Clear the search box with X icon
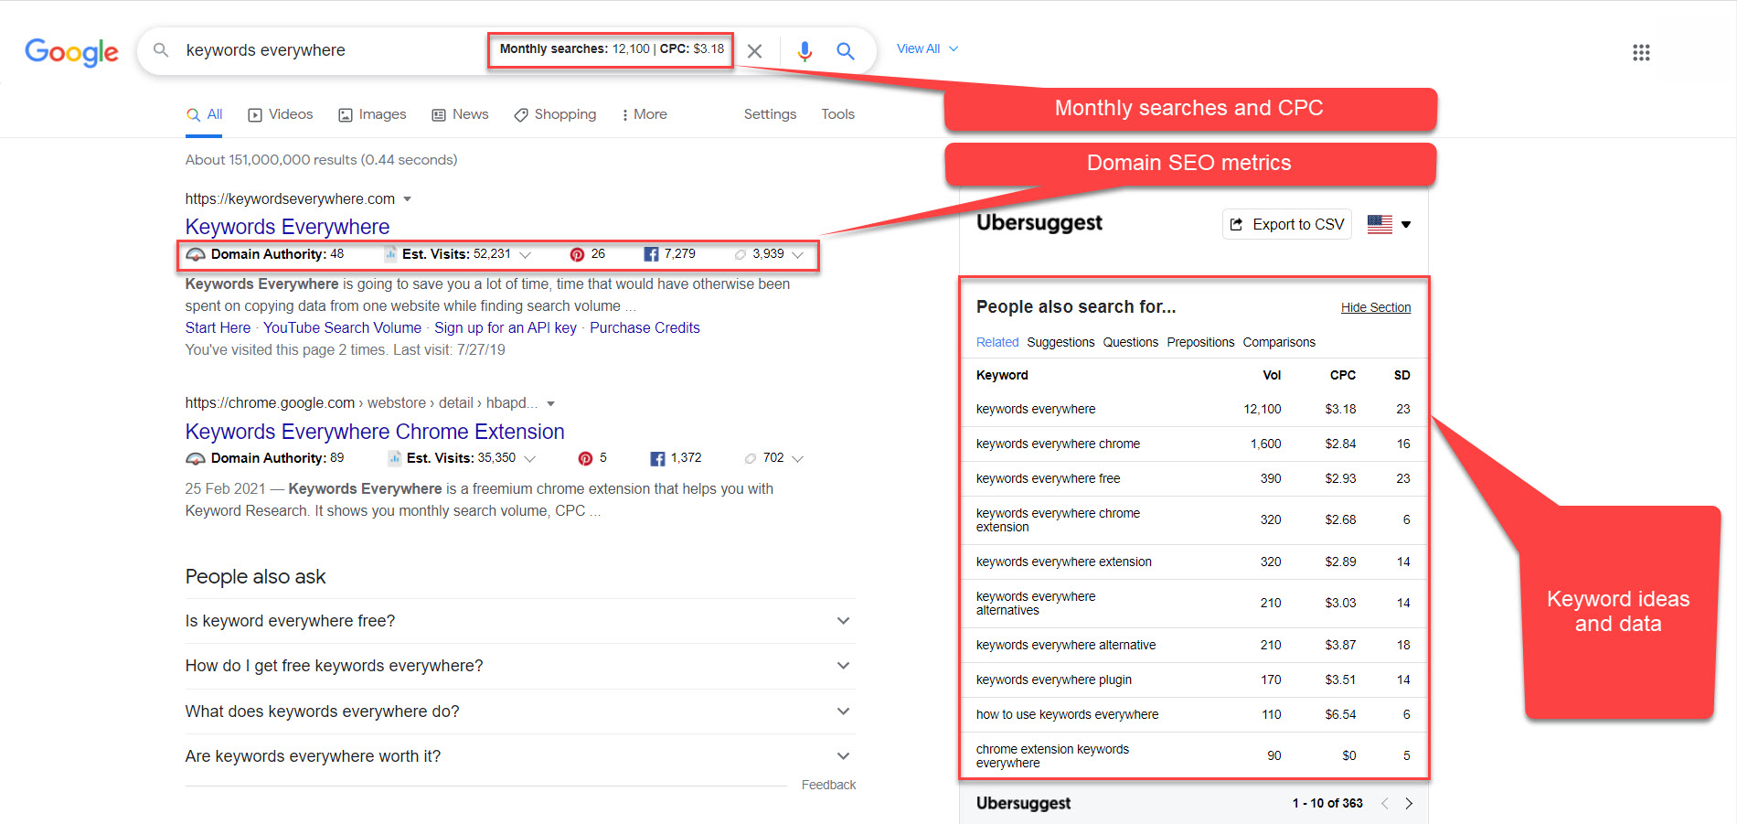The height and width of the screenshot is (824, 1737). [x=754, y=51]
